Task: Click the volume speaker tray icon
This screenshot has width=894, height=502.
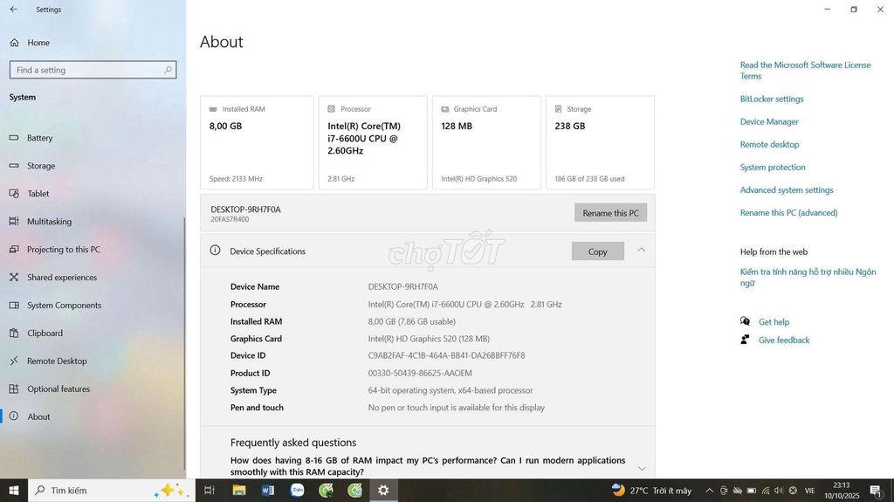Action: (779, 491)
